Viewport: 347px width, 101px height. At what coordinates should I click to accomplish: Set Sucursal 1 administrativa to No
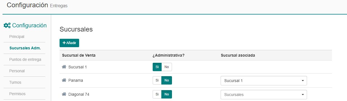167,67
